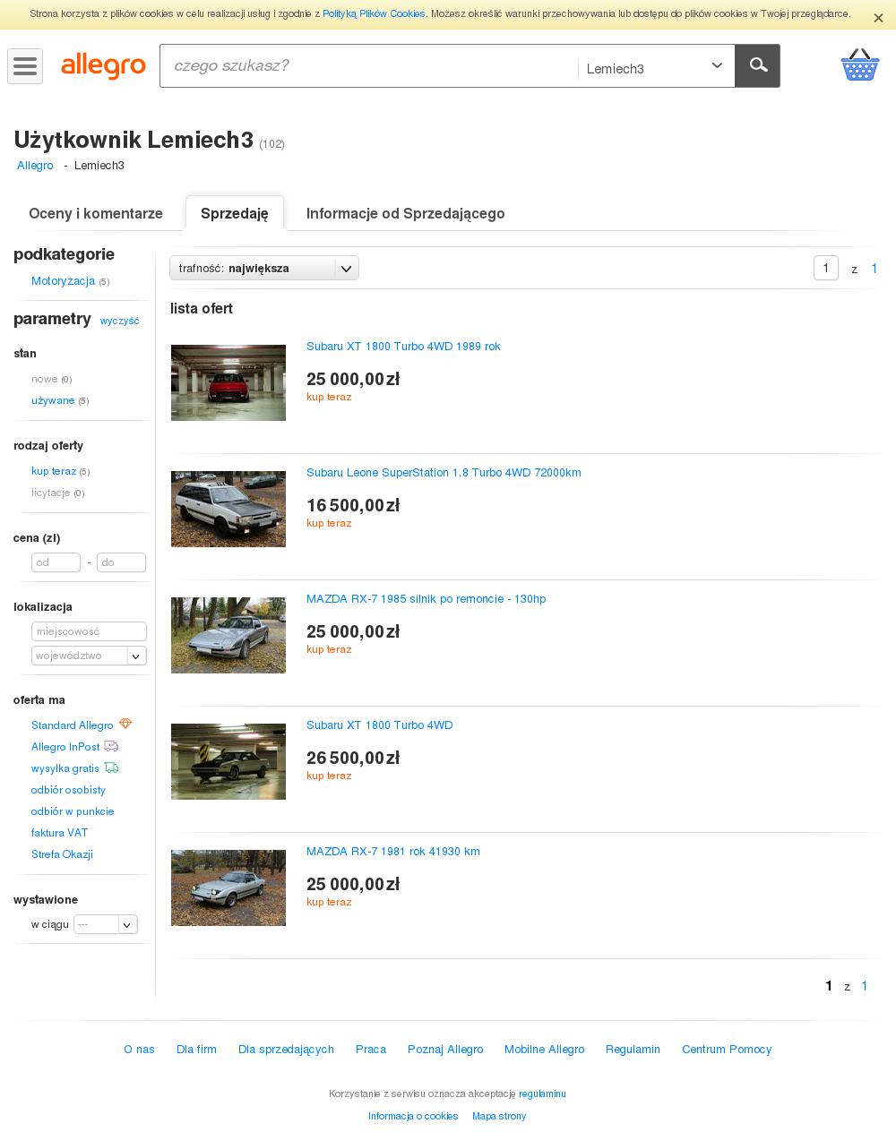This screenshot has height=1132, width=896.
Task: Click the price 'od' input
Action: (56, 562)
